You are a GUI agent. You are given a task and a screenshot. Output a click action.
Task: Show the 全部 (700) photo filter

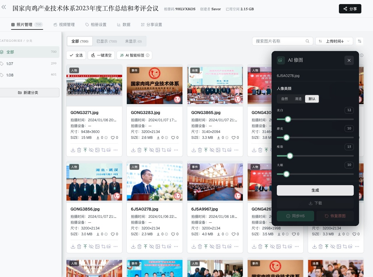pyautogui.click(x=80, y=41)
